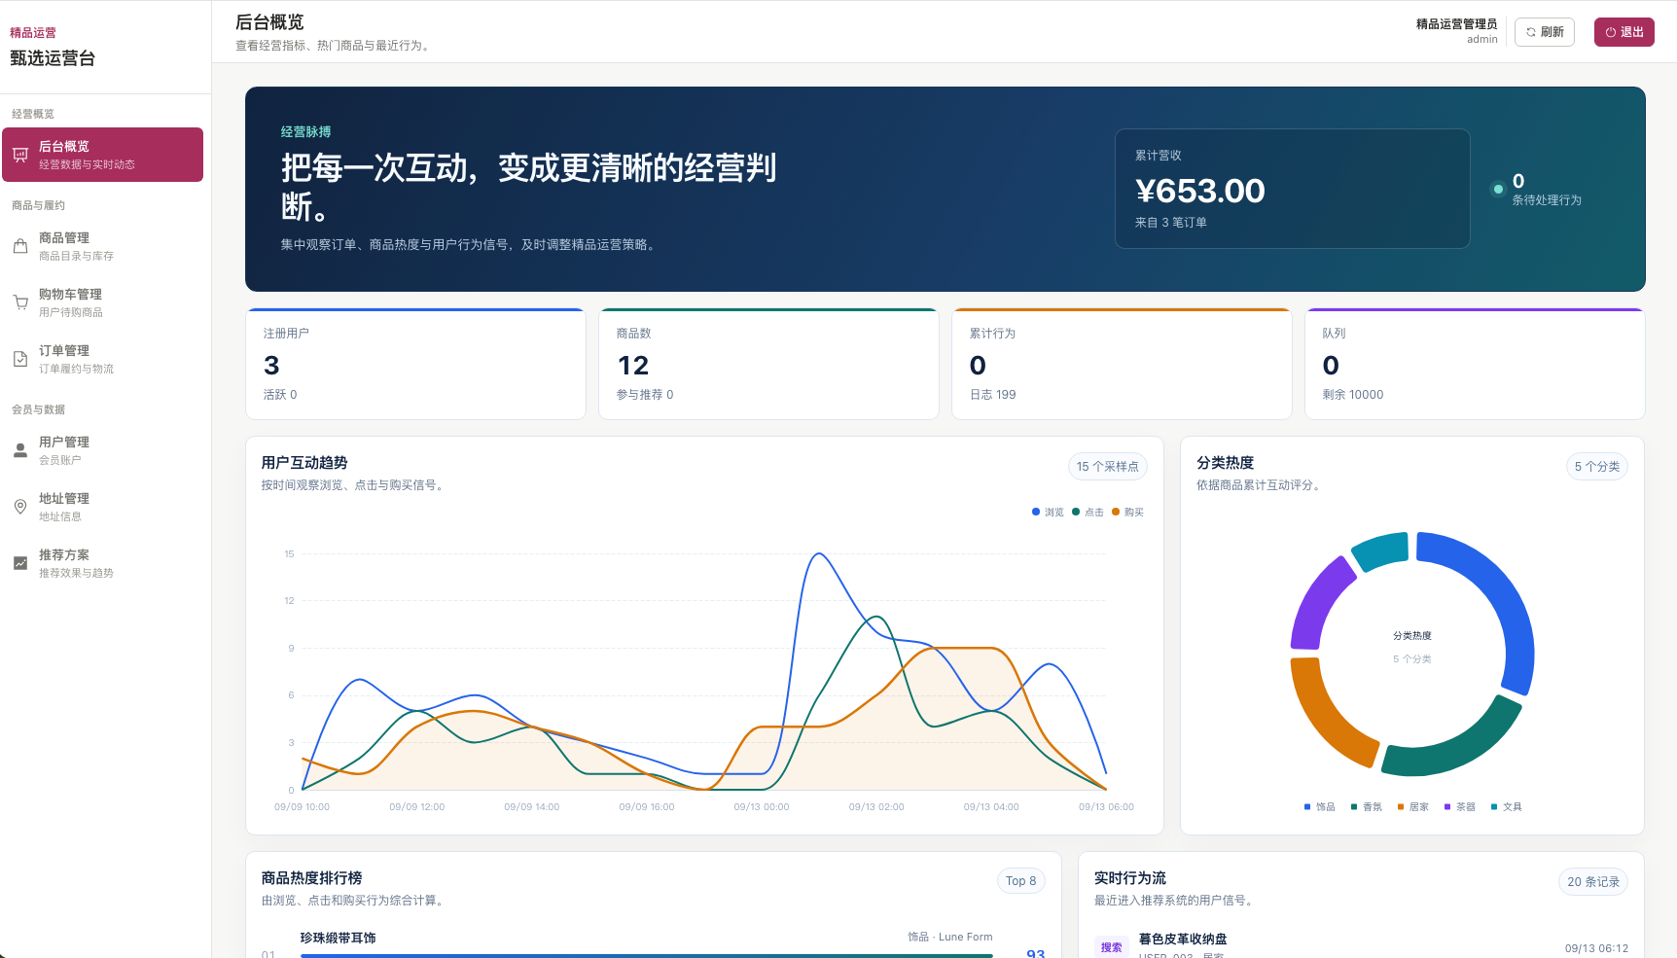Select the 累计行为 stat card
Viewport: 1677px width, 958px height.
pyautogui.click(x=1122, y=364)
